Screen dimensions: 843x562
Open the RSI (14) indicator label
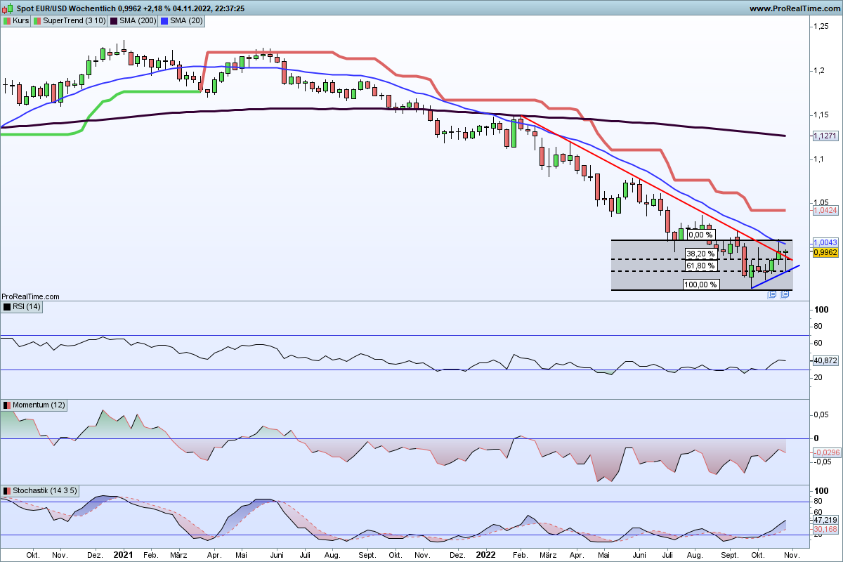tap(23, 307)
